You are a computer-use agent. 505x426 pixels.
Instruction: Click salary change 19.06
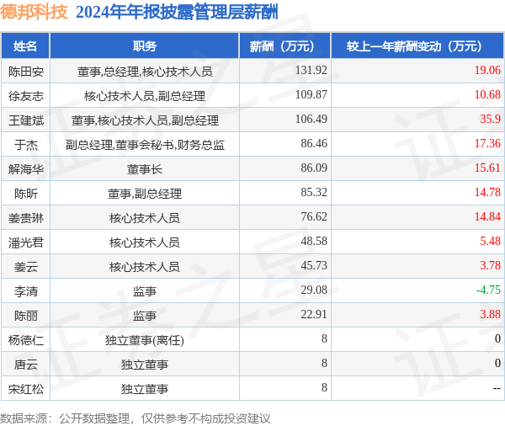487,70
